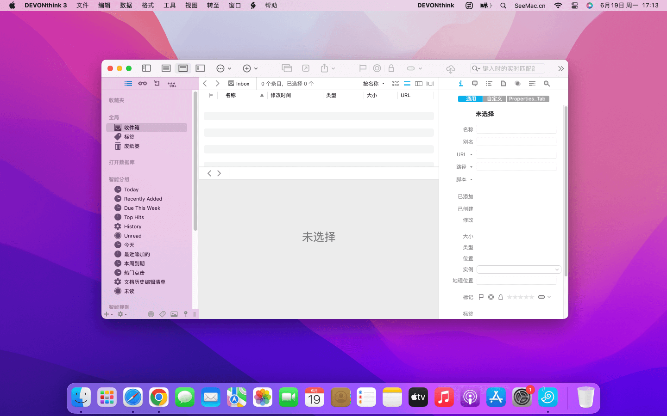Select the navigate list icon in the sidebar
Image resolution: width=667 pixels, height=416 pixels.
click(128, 84)
